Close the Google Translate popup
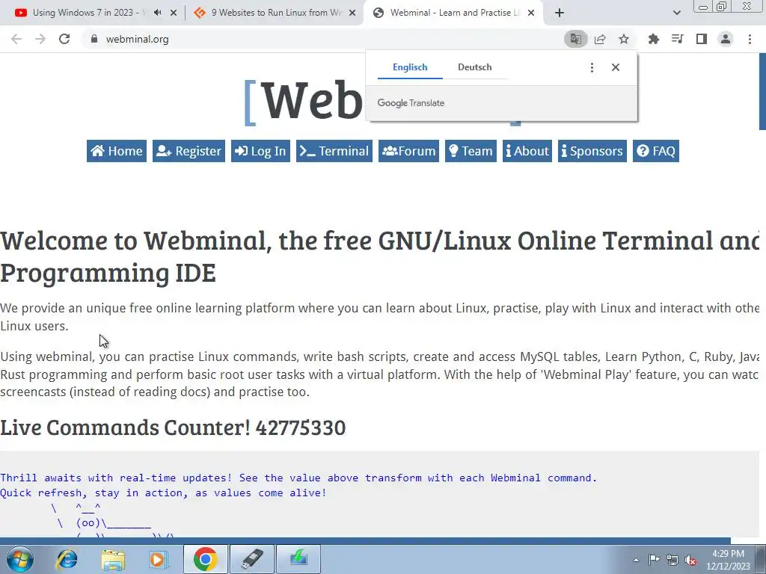The width and height of the screenshot is (766, 574). point(616,67)
